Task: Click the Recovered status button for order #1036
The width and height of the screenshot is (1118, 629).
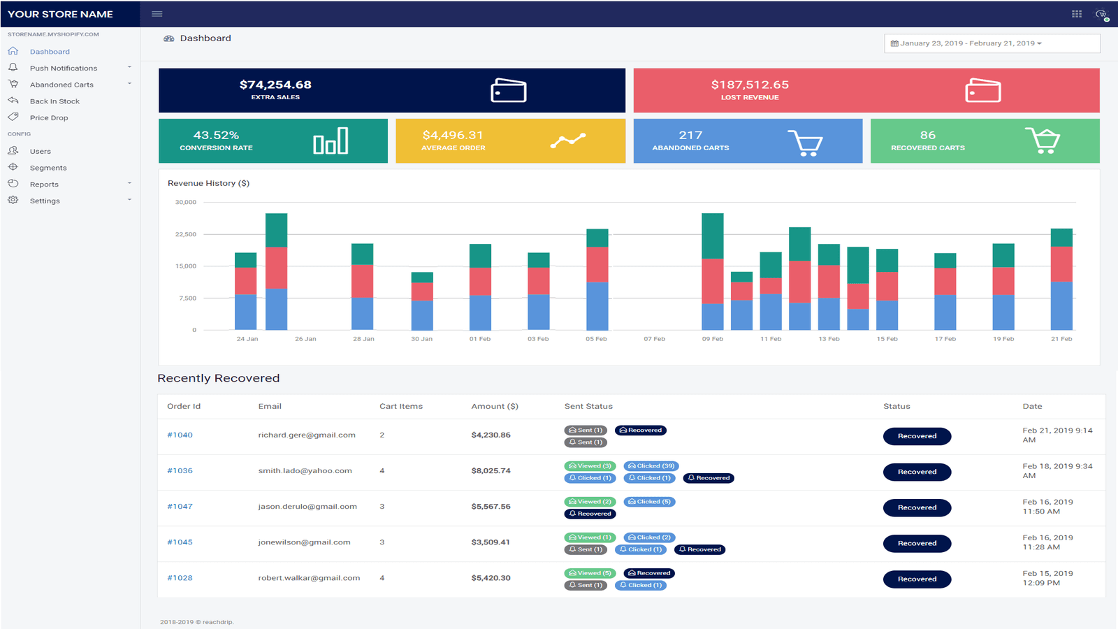Action: click(x=917, y=472)
